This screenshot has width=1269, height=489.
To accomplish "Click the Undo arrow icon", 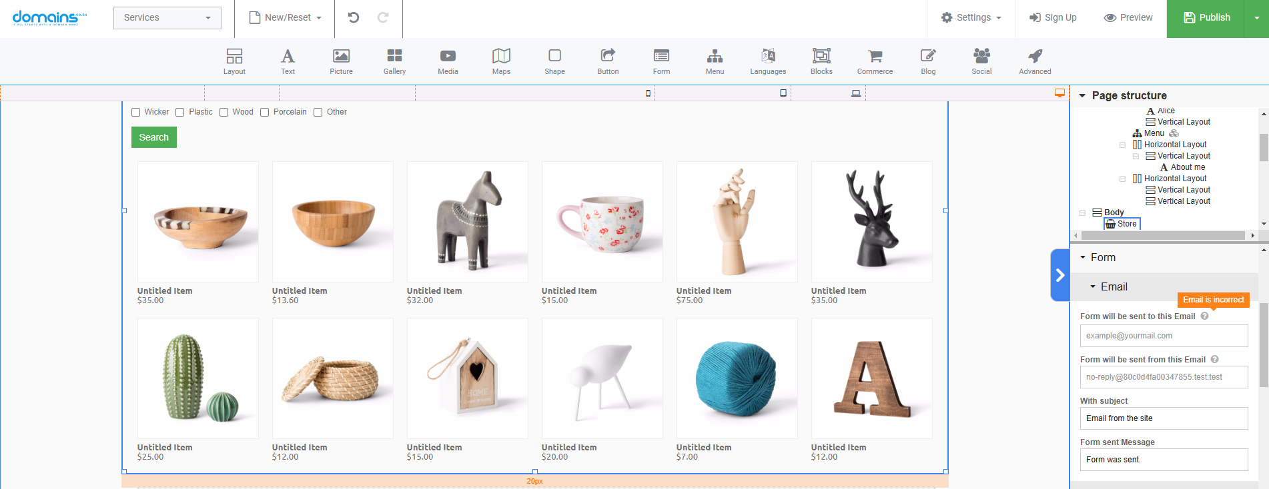I will [354, 17].
